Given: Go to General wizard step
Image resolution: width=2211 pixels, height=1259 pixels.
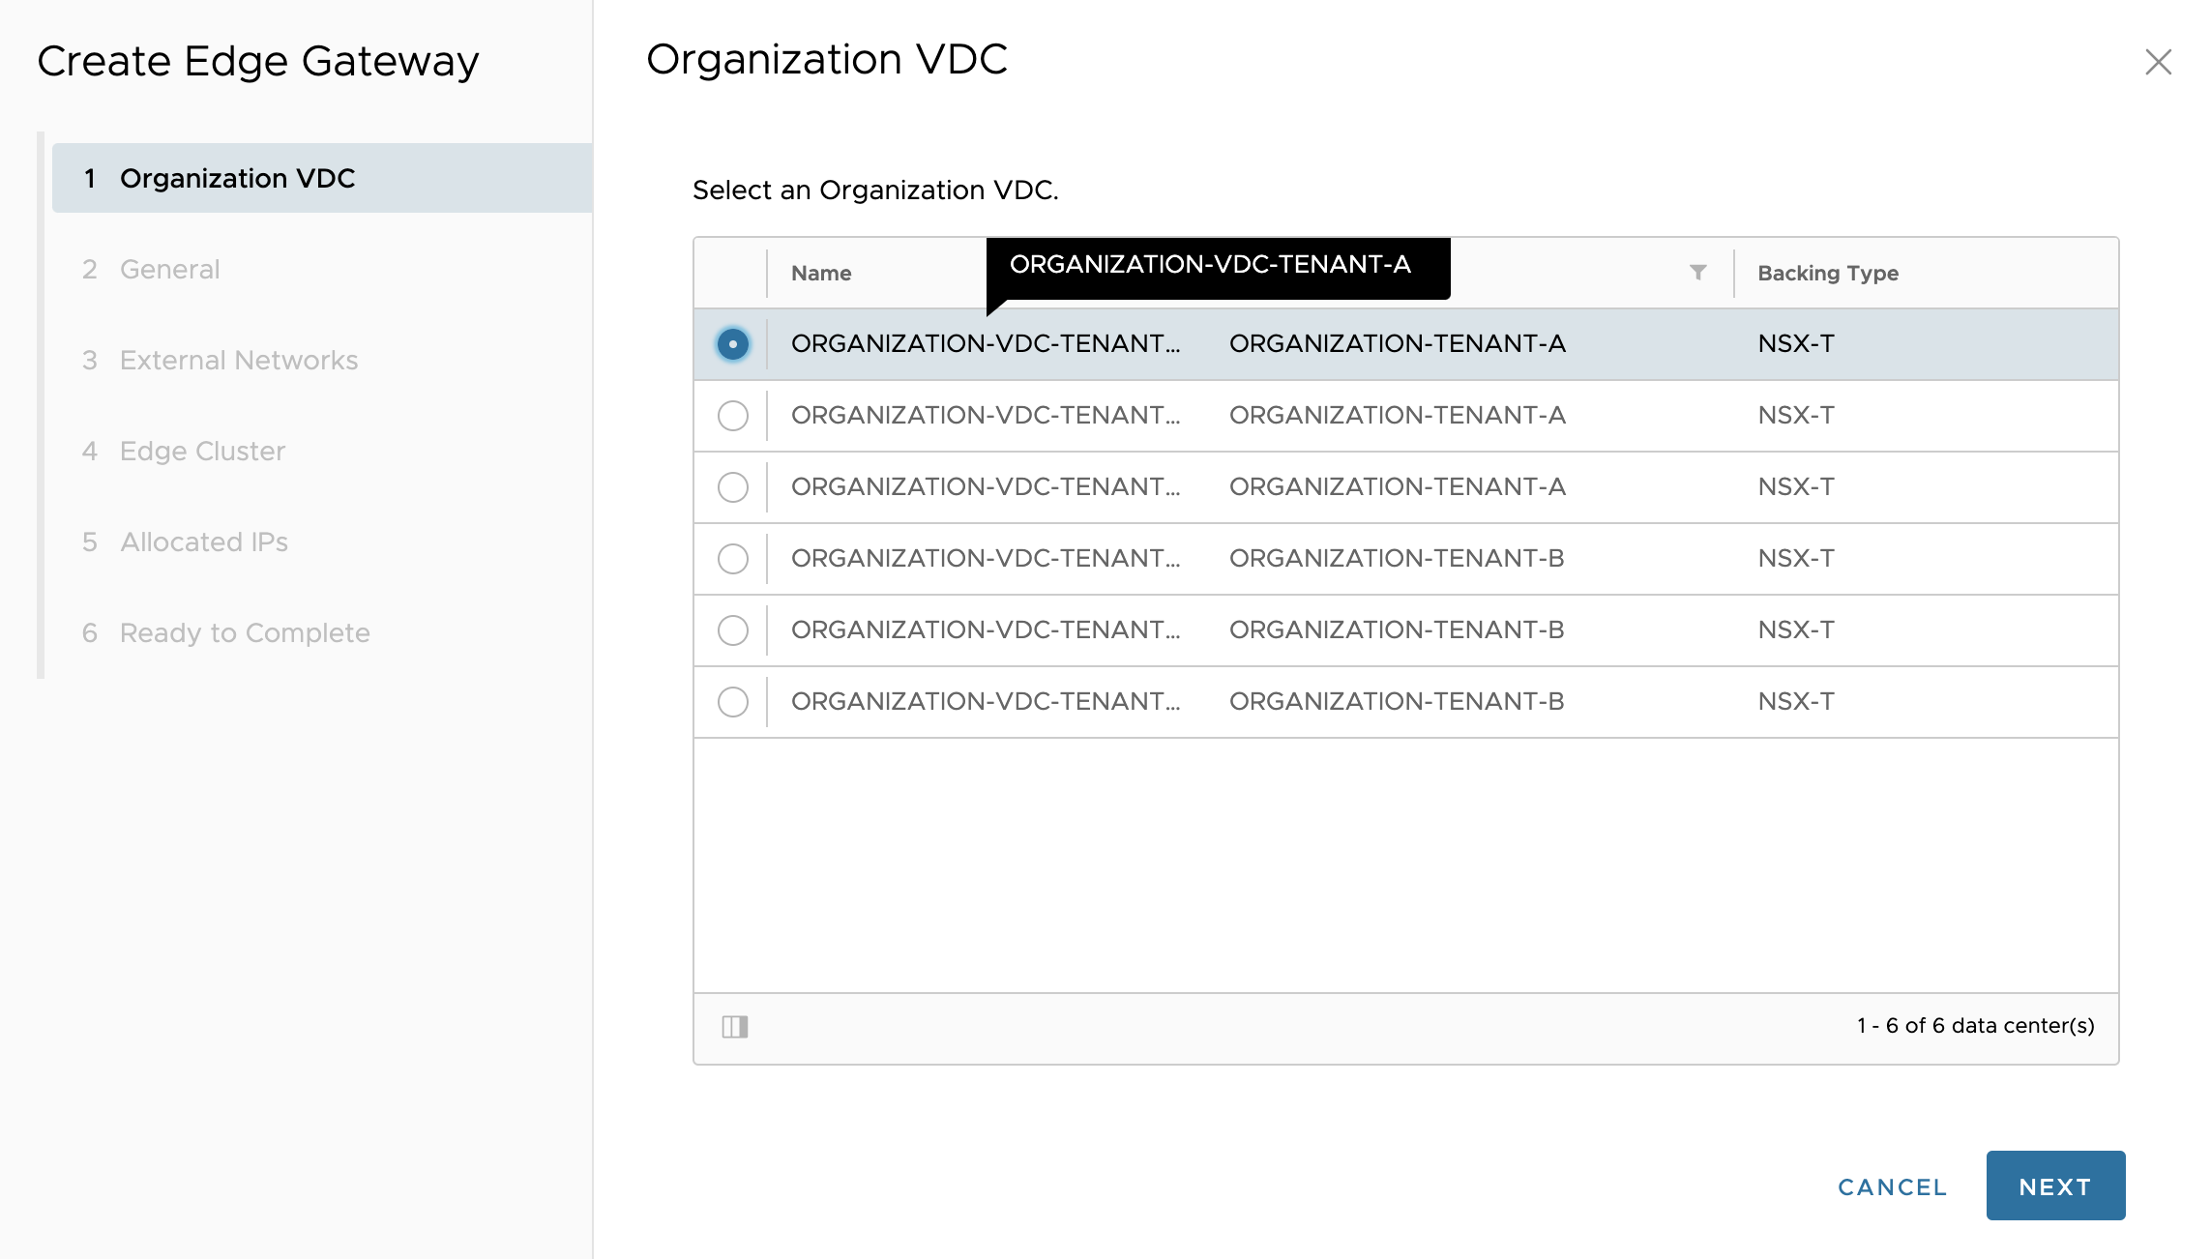Looking at the screenshot, I should pos(169,270).
